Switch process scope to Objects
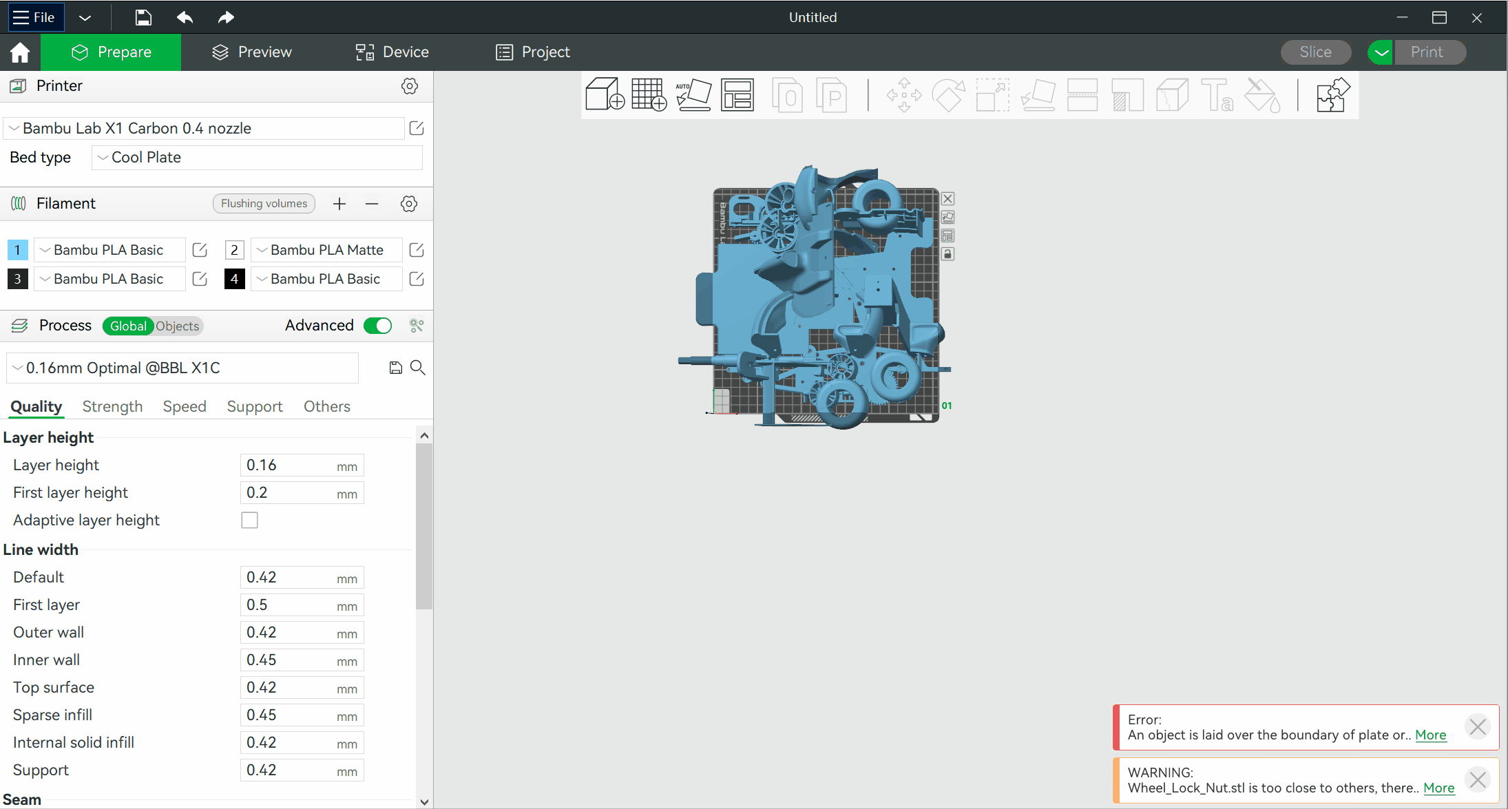The height and width of the screenshot is (809, 1508). 178,326
